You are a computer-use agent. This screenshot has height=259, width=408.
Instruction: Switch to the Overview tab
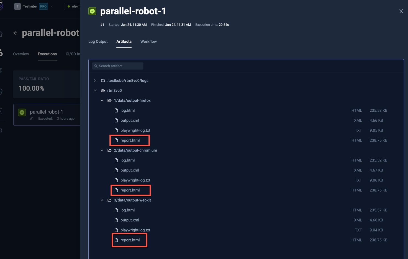point(21,54)
